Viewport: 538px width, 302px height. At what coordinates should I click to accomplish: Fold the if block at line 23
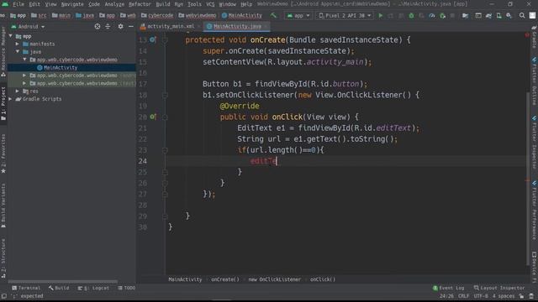tap(165, 150)
